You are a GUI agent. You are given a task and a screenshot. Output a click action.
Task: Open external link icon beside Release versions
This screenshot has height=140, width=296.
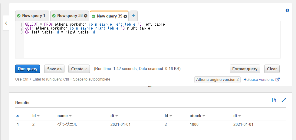pos(278,79)
